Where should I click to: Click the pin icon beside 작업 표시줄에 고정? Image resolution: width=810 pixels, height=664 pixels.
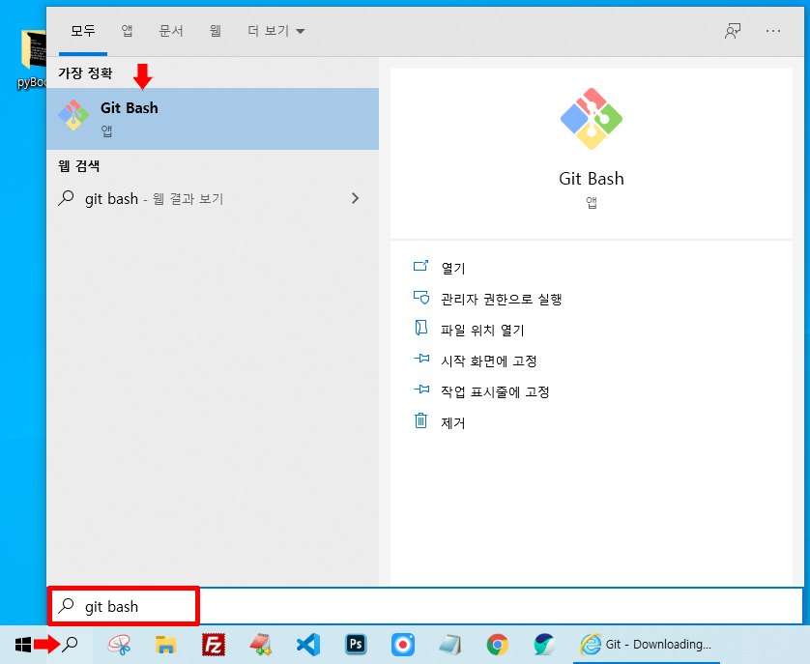click(421, 390)
